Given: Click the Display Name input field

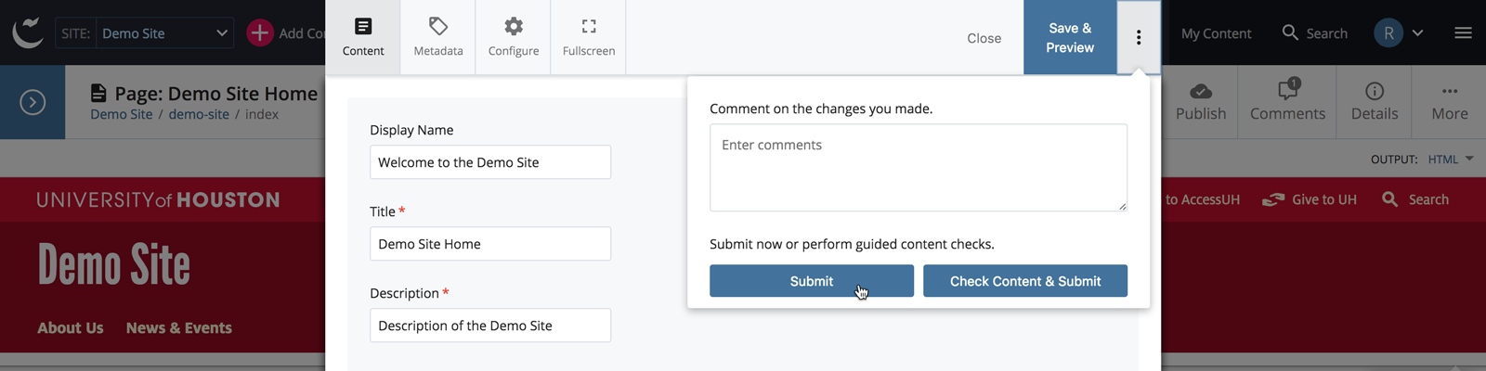Looking at the screenshot, I should (x=489, y=162).
